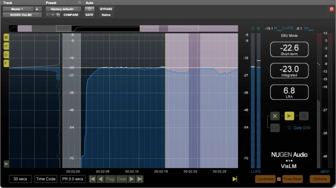Toggle the Gate G10 radio indicator
336x188 pixels.
pos(289,128)
